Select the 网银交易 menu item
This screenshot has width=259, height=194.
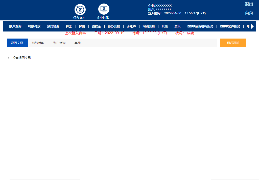149,26
